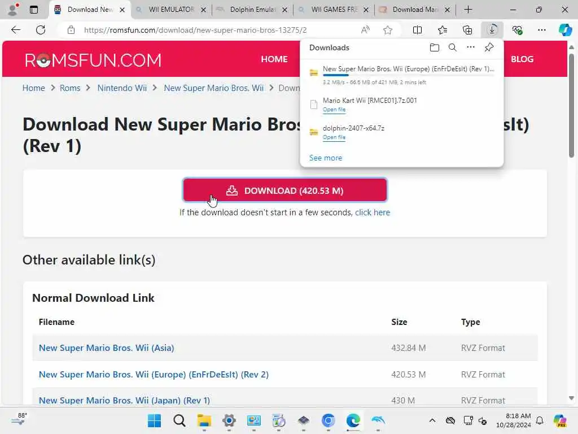The width and height of the screenshot is (578, 434).
Task: Toggle the Downloads toolbar button
Action: coord(492,30)
